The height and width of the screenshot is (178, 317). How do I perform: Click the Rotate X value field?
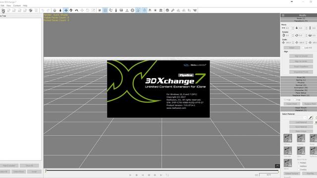288,36
